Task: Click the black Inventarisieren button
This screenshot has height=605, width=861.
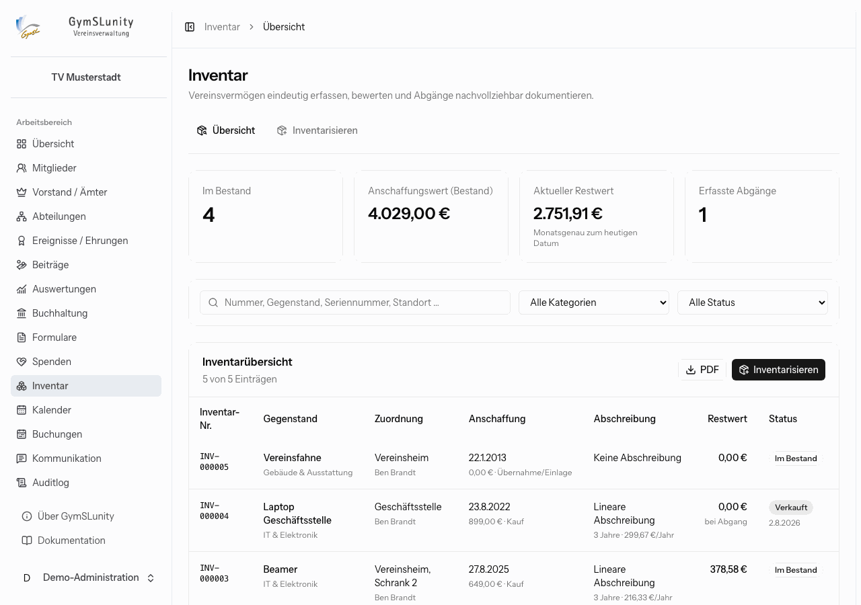Action: (778, 370)
